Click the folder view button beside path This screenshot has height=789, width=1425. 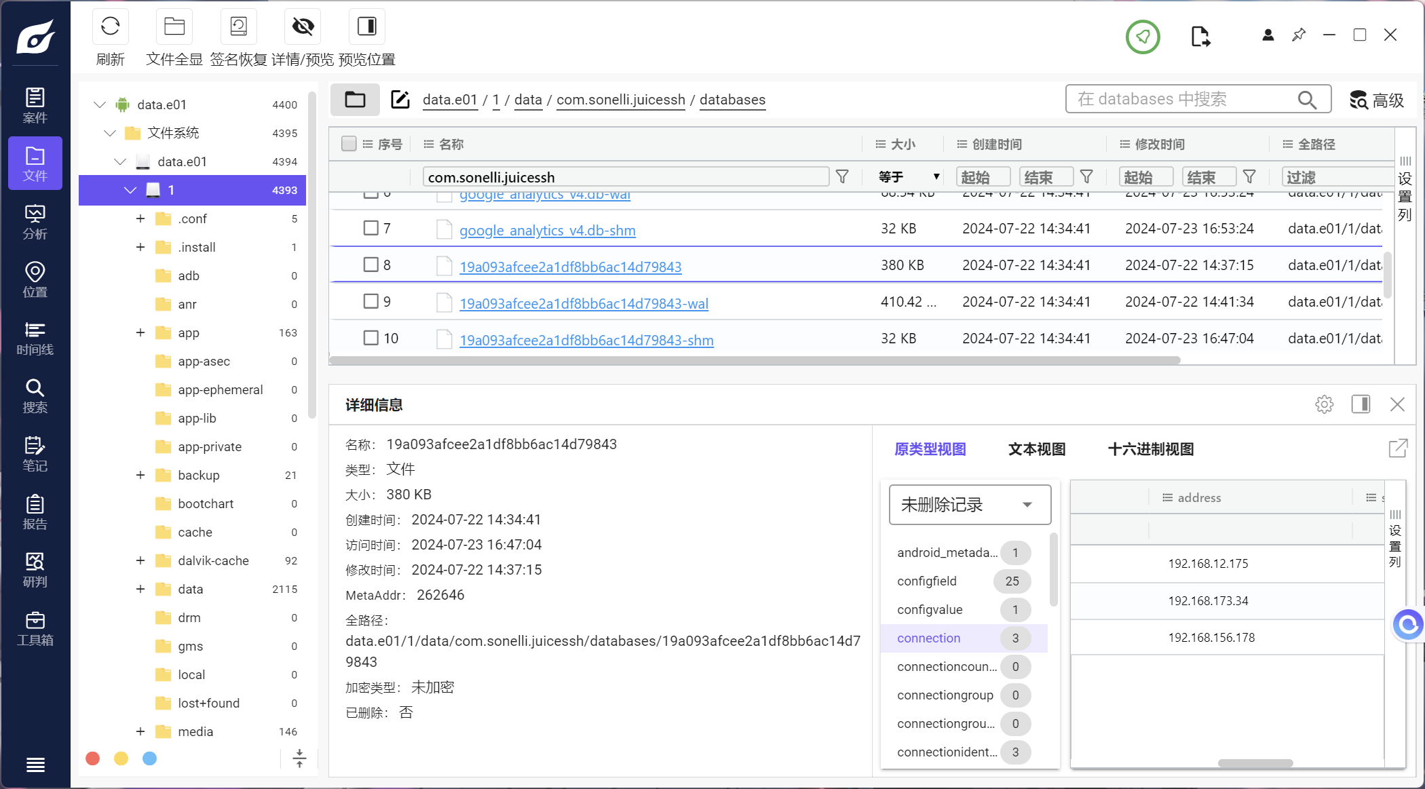tap(355, 100)
